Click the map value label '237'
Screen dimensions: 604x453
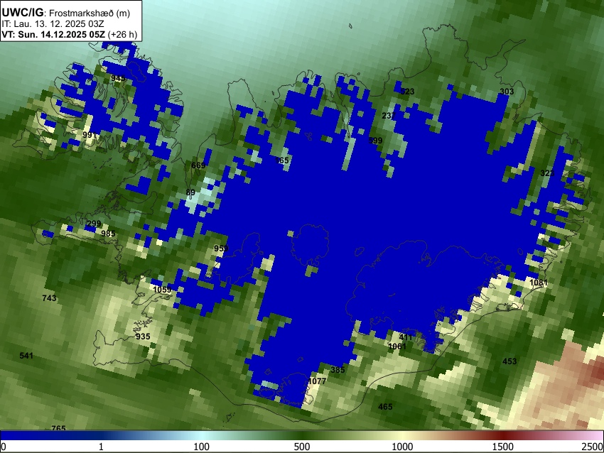(389, 116)
